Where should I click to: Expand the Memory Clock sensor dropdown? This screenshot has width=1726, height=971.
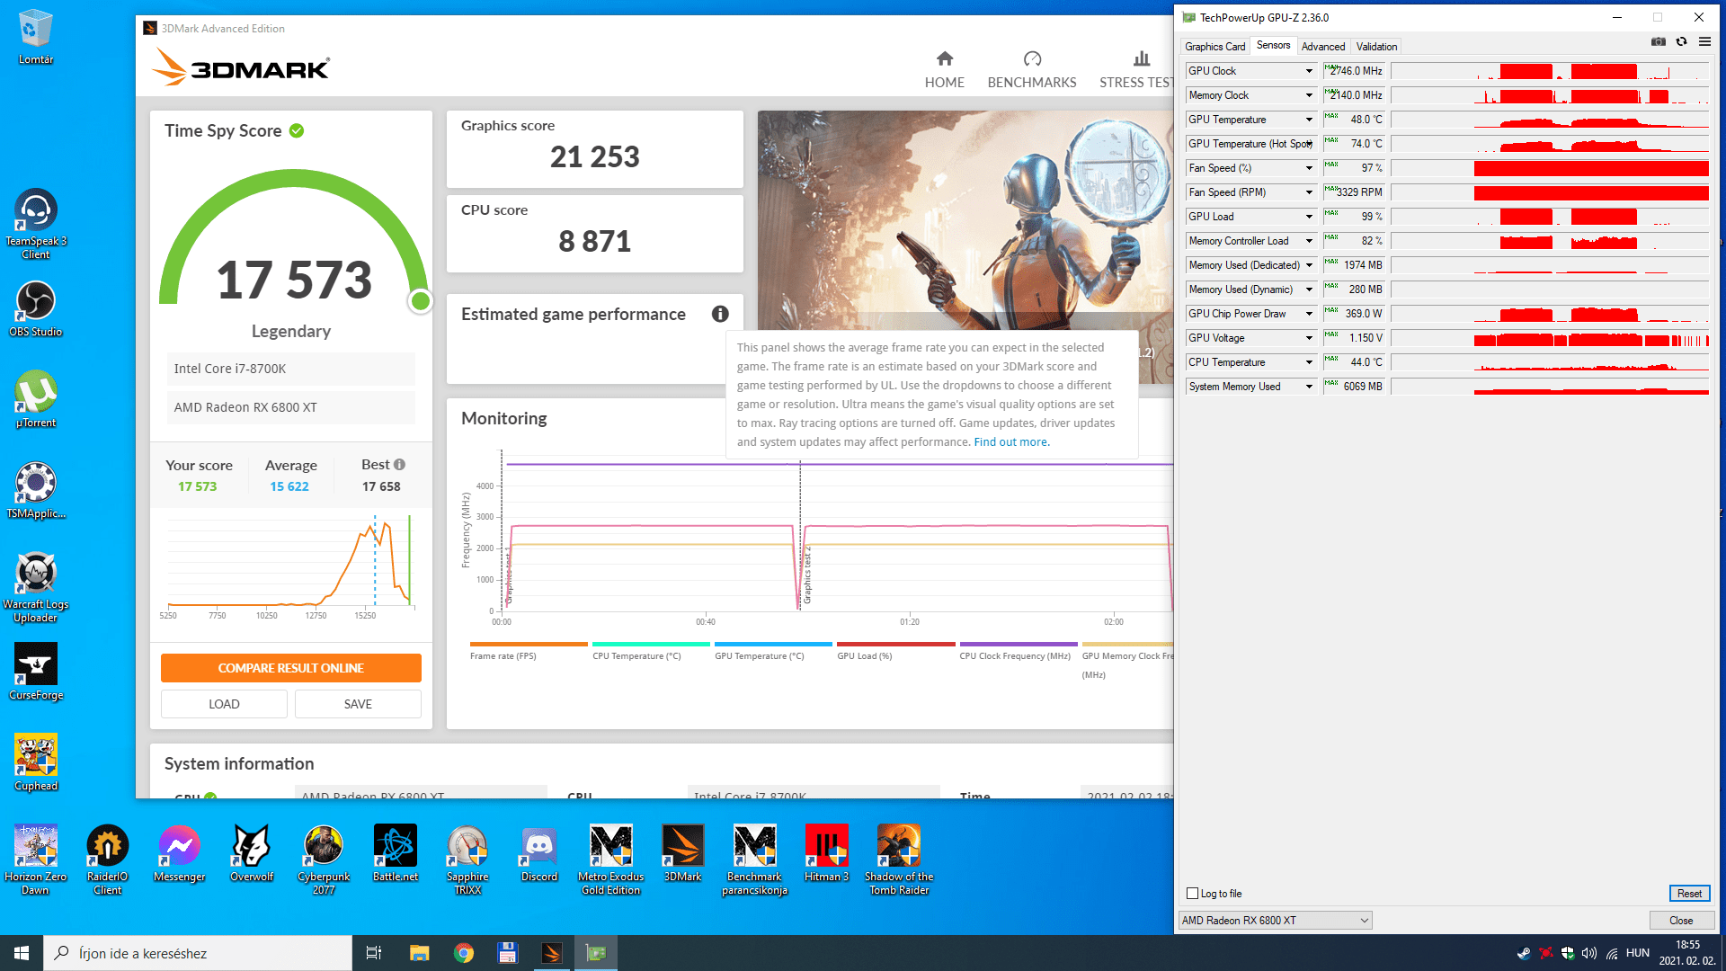click(1309, 95)
